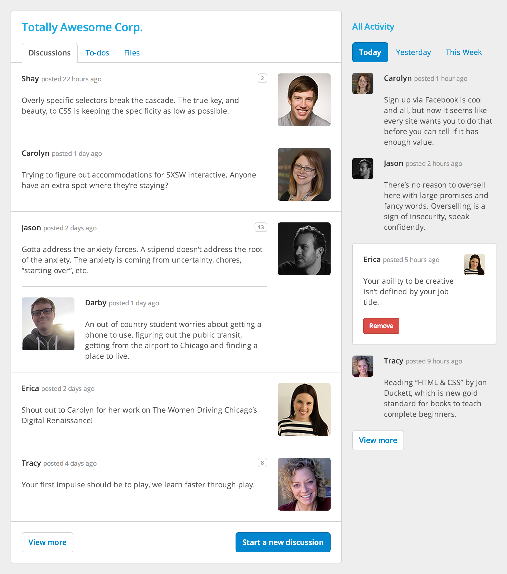Viewport: 507px width, 574px height.
Task: Open View more discussions link
Action: pos(48,542)
